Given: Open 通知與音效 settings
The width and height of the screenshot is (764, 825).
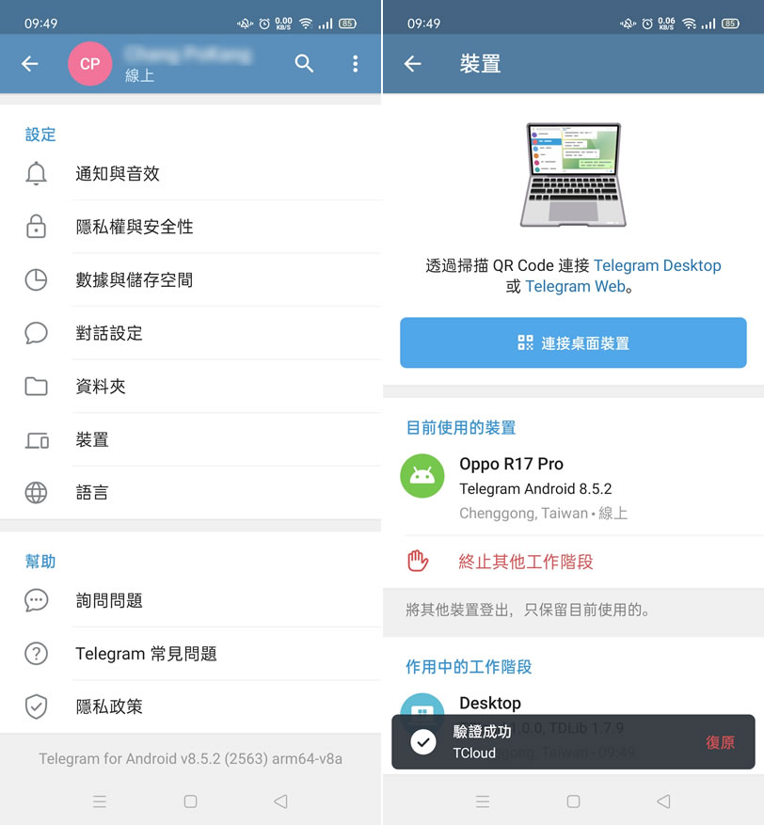Looking at the screenshot, I should coord(190,174).
